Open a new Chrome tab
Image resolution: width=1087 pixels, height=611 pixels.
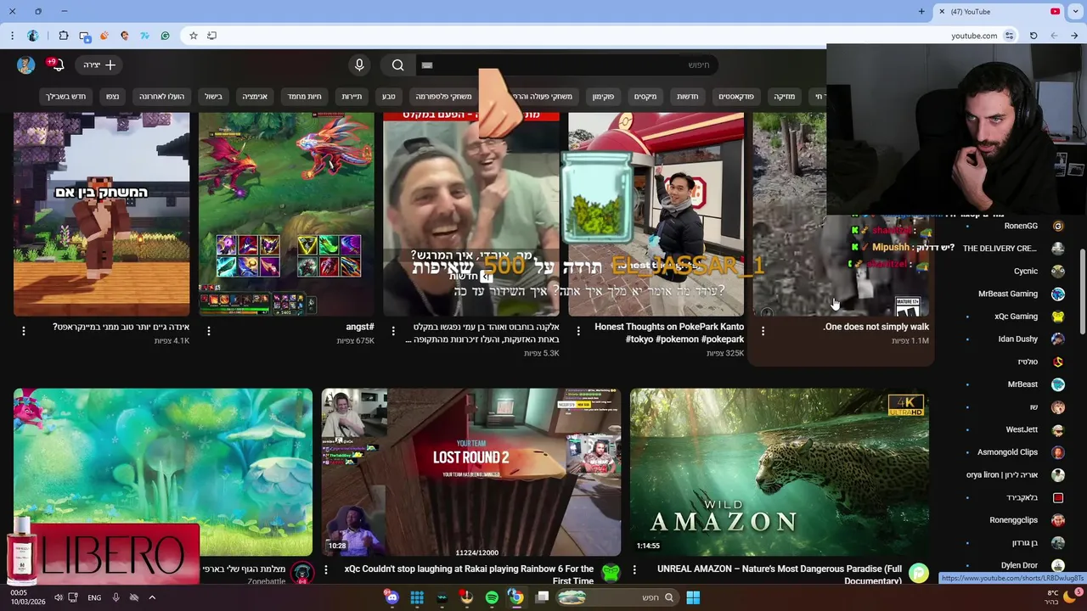click(x=921, y=12)
